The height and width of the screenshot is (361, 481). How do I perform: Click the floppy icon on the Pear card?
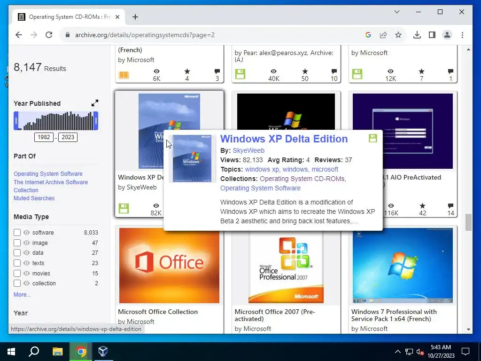click(x=240, y=74)
